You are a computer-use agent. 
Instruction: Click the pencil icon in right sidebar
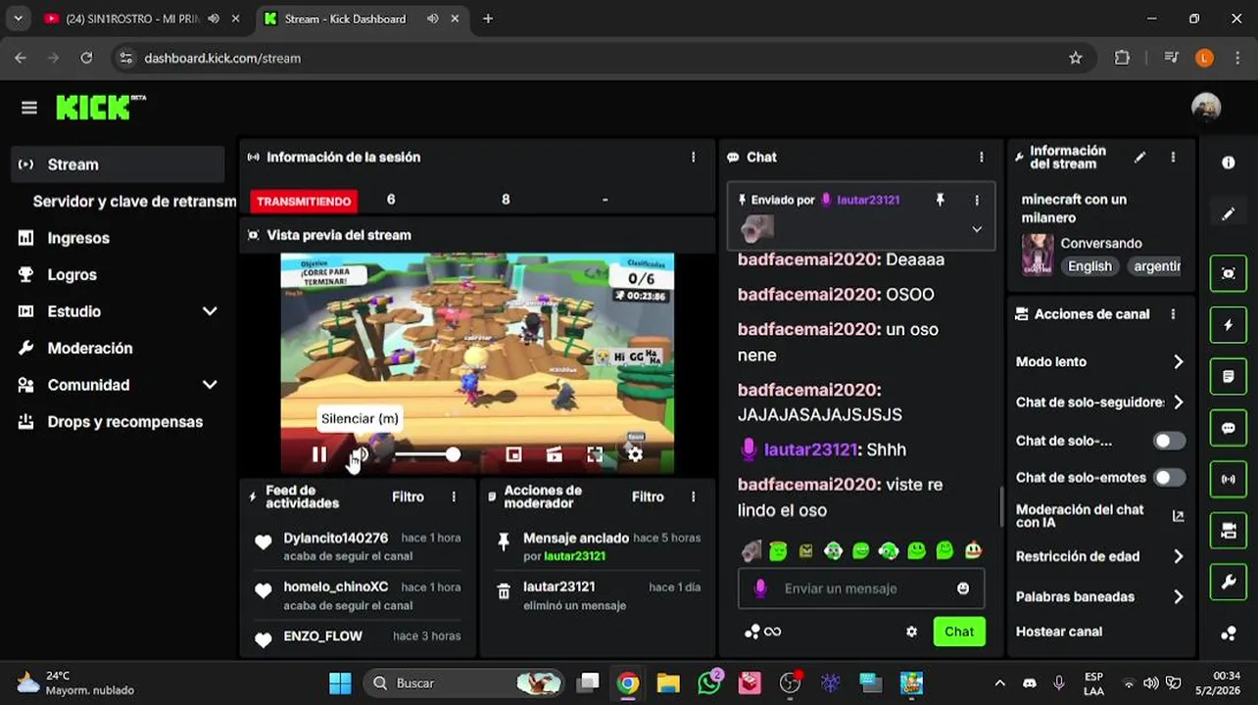1229,213
